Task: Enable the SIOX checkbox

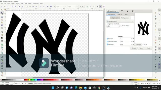Action: point(143,44)
